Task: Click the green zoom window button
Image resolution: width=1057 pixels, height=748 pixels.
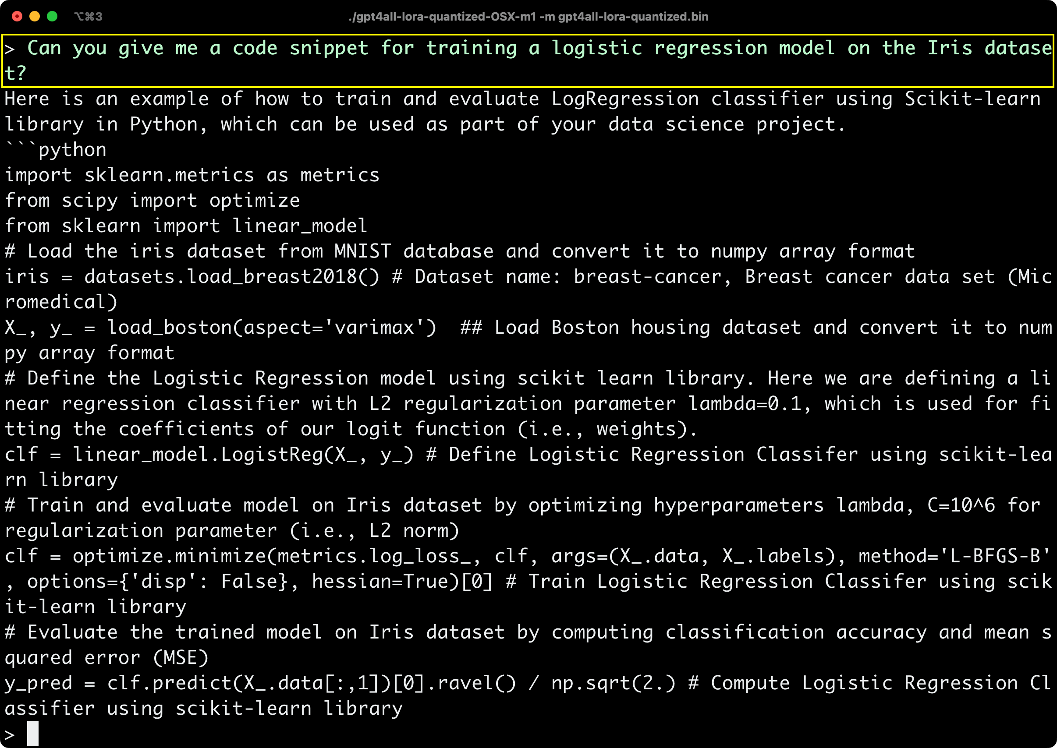Action: pyautogui.click(x=52, y=17)
